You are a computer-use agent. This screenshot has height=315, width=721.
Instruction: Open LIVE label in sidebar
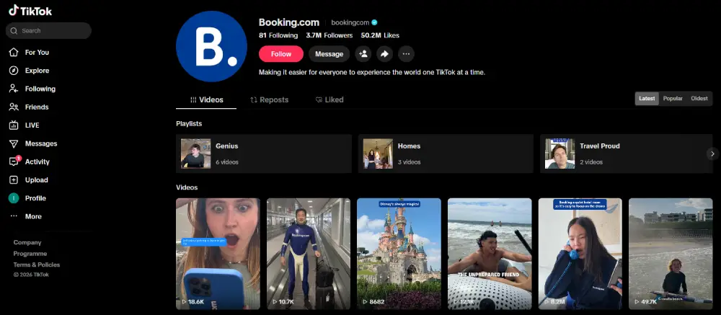tap(32, 125)
